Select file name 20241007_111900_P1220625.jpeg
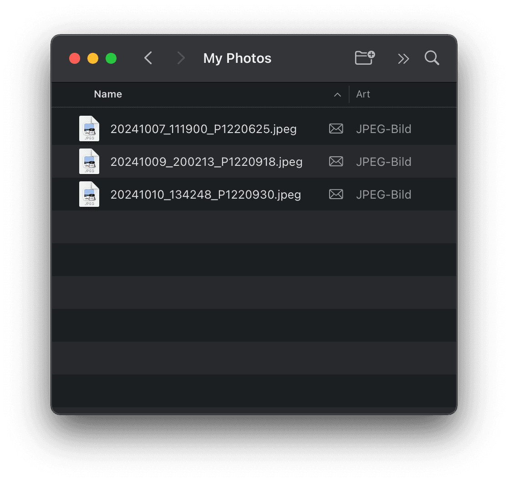Image resolution: width=508 pixels, height=482 pixels. pos(203,129)
